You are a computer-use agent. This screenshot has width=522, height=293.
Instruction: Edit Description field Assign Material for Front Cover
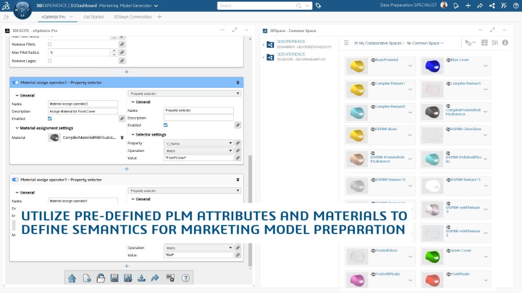tap(83, 111)
